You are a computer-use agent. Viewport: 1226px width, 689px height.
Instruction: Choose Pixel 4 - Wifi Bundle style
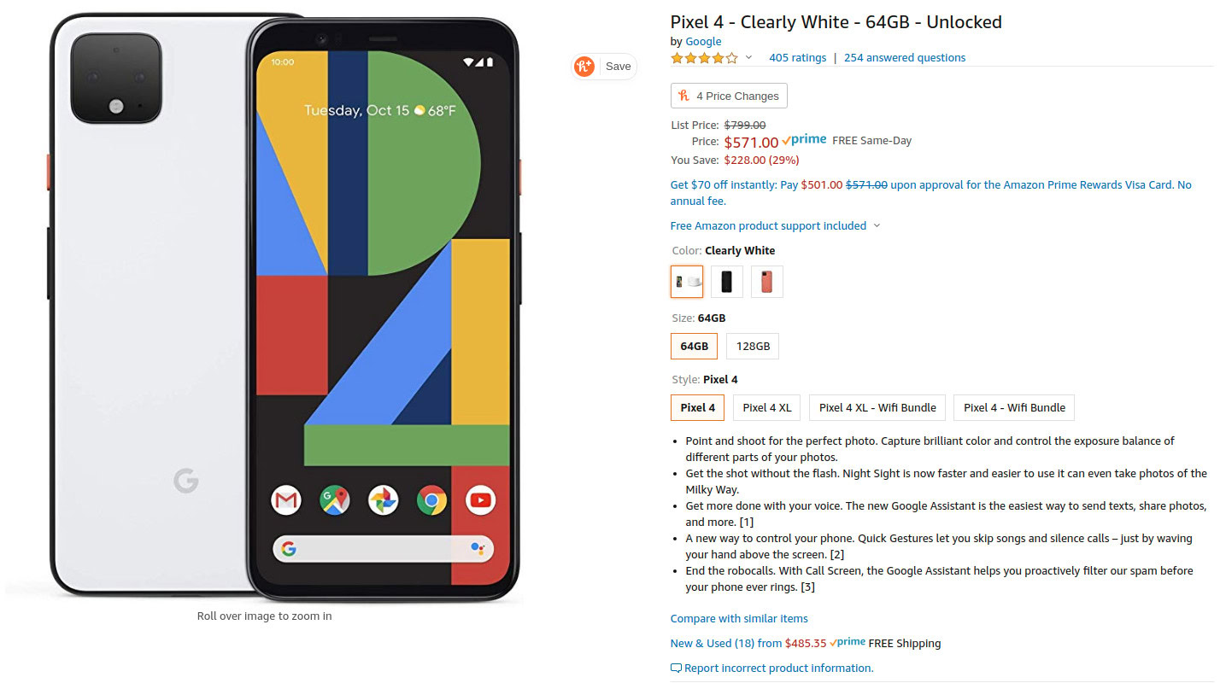(x=1014, y=407)
